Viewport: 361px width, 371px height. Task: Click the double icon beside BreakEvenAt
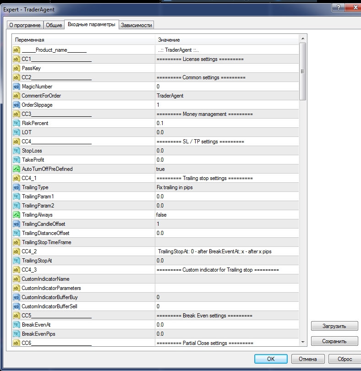click(x=16, y=325)
